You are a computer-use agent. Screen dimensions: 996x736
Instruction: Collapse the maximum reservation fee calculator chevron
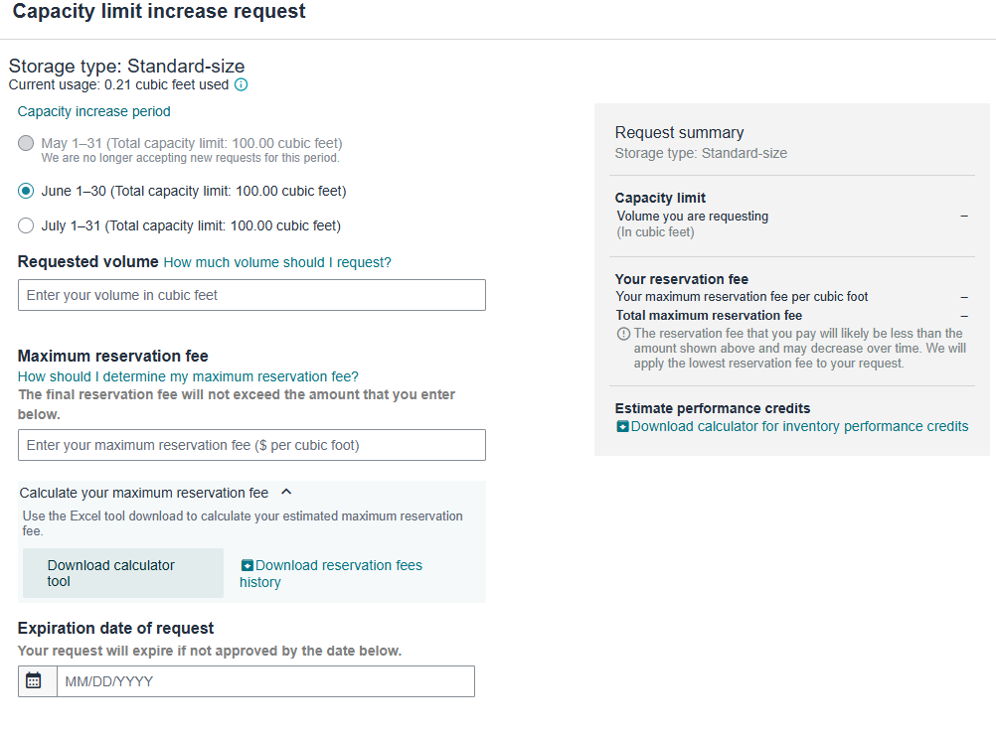click(286, 492)
